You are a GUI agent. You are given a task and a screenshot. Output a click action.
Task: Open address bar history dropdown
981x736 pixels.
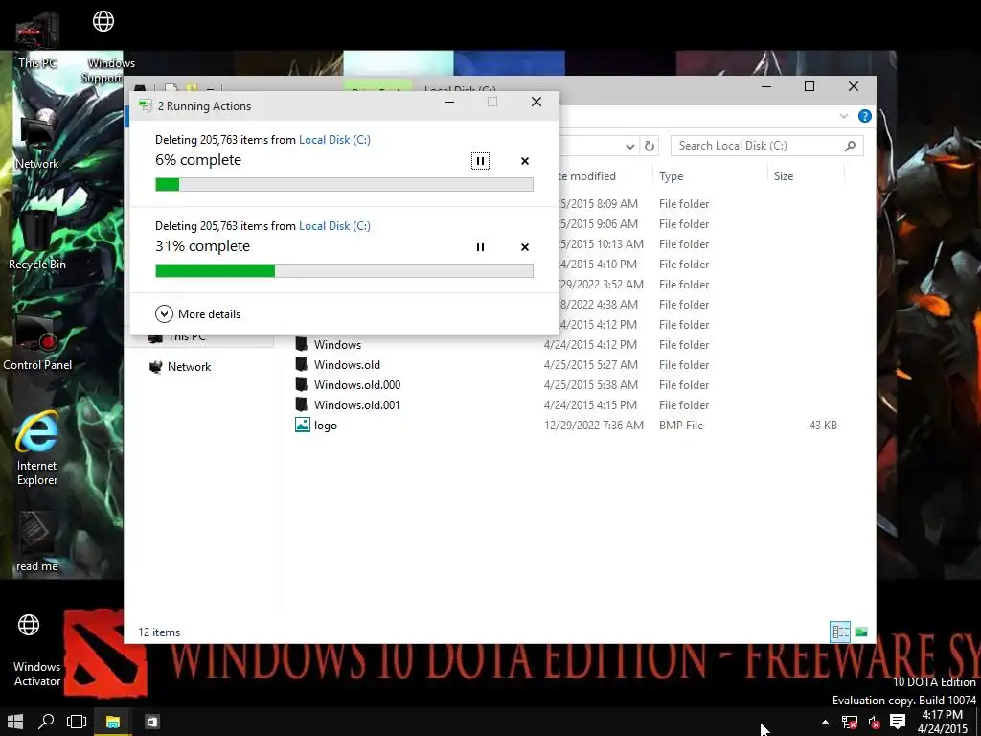click(630, 146)
